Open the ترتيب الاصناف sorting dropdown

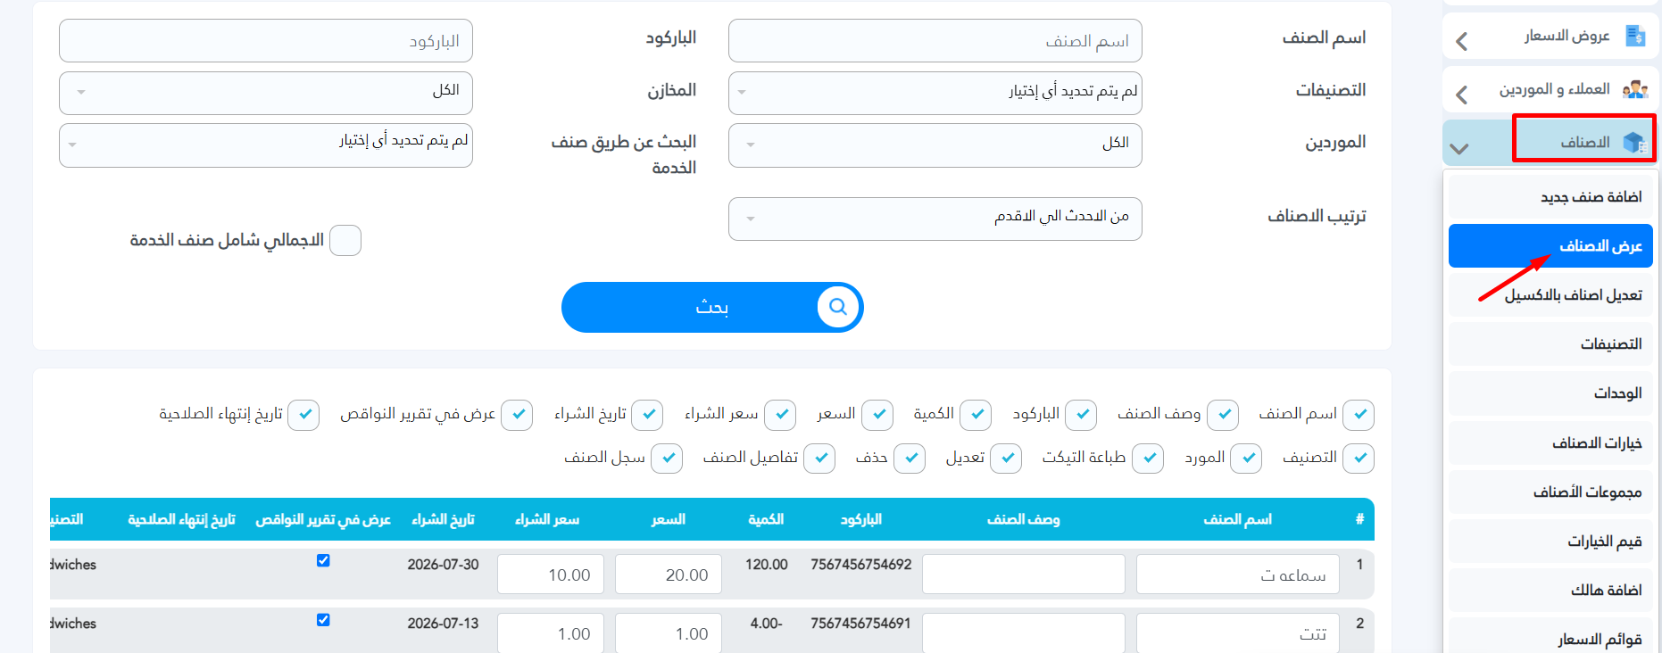click(935, 219)
